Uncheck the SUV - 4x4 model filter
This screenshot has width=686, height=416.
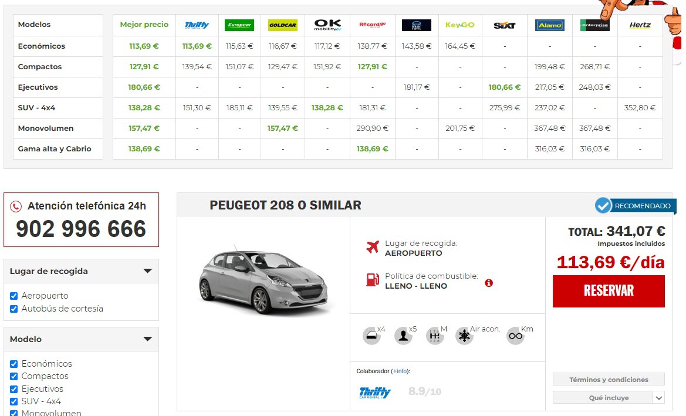pyautogui.click(x=13, y=401)
